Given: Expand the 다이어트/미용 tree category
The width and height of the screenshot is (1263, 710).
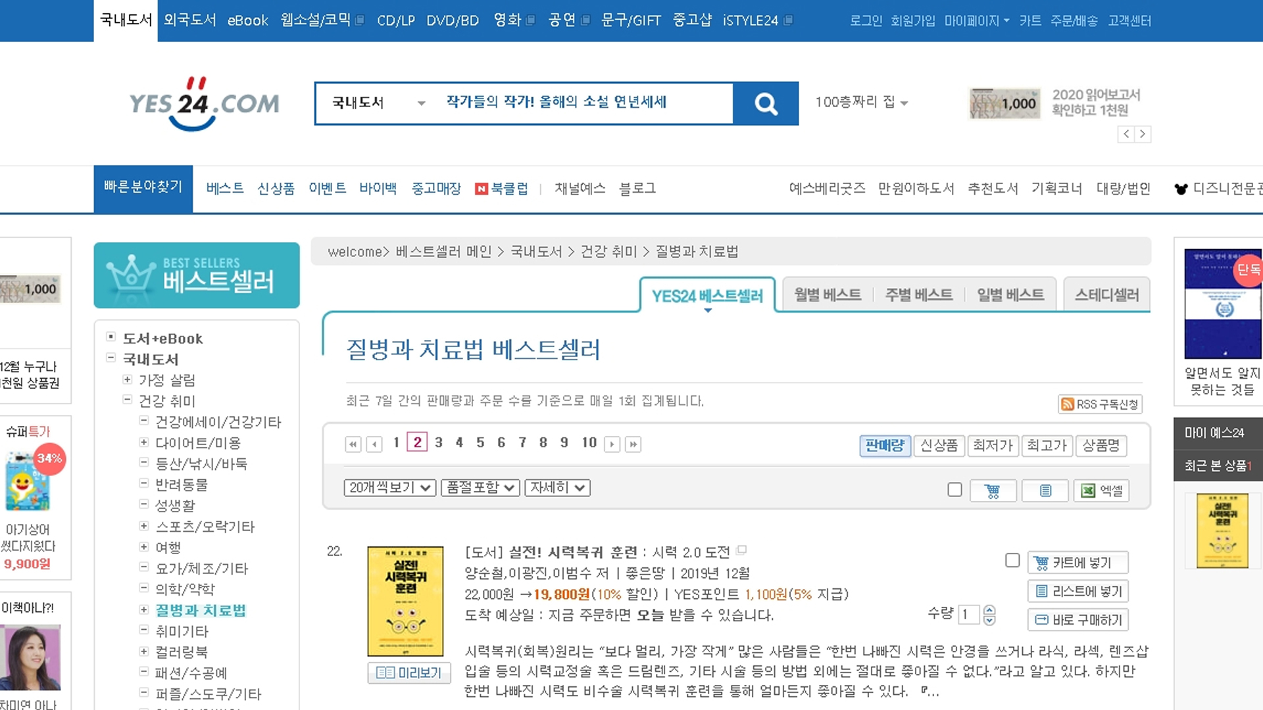Looking at the screenshot, I should click(x=143, y=442).
